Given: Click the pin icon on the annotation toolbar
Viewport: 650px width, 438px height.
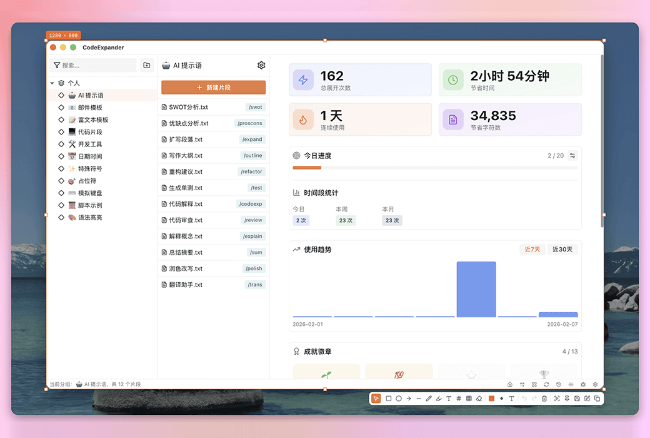Looking at the screenshot, I should (566, 399).
